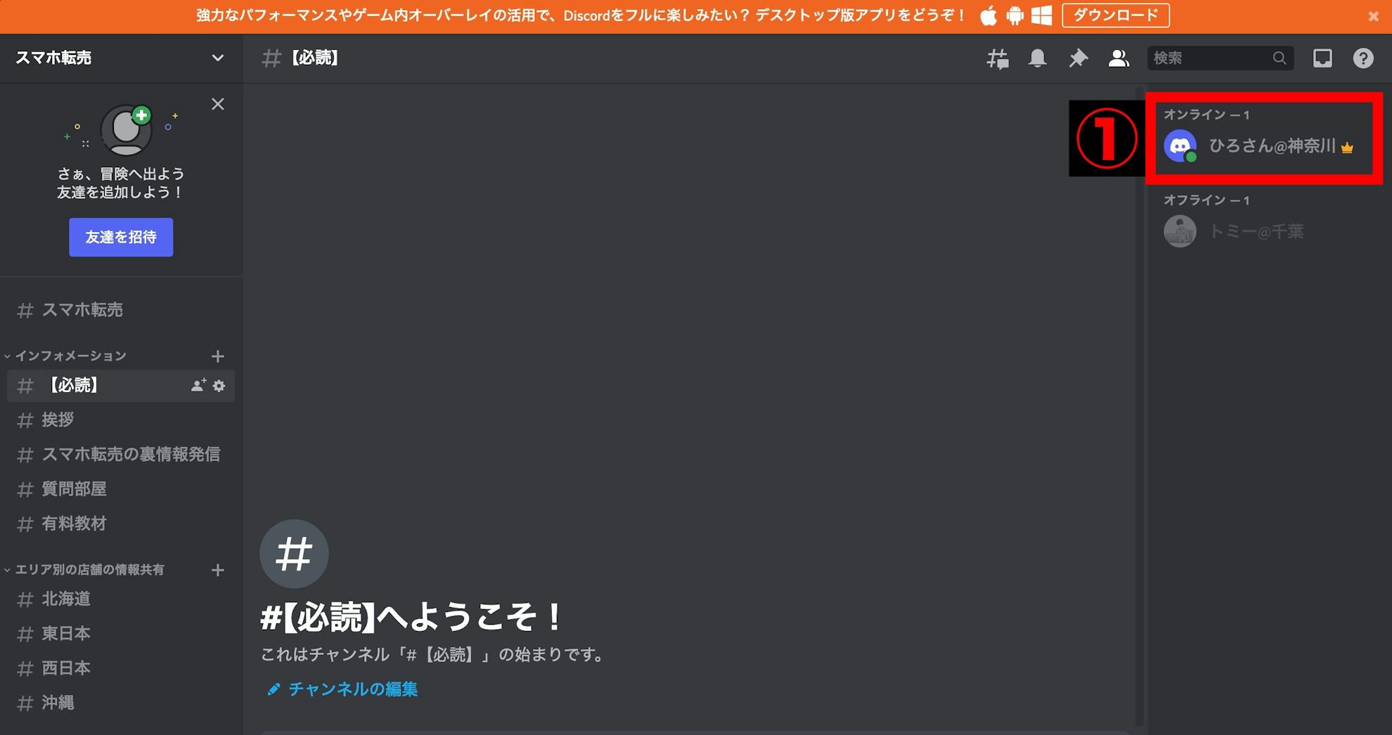The image size is (1392, 735).
Task: Click the add-friend avatar illustration
Action: (127, 130)
